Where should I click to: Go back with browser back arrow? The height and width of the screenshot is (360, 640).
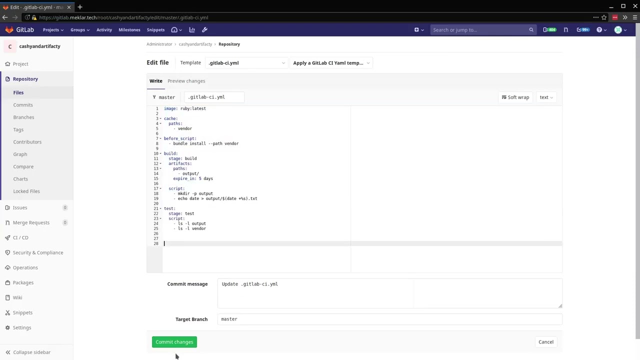click(5, 17)
